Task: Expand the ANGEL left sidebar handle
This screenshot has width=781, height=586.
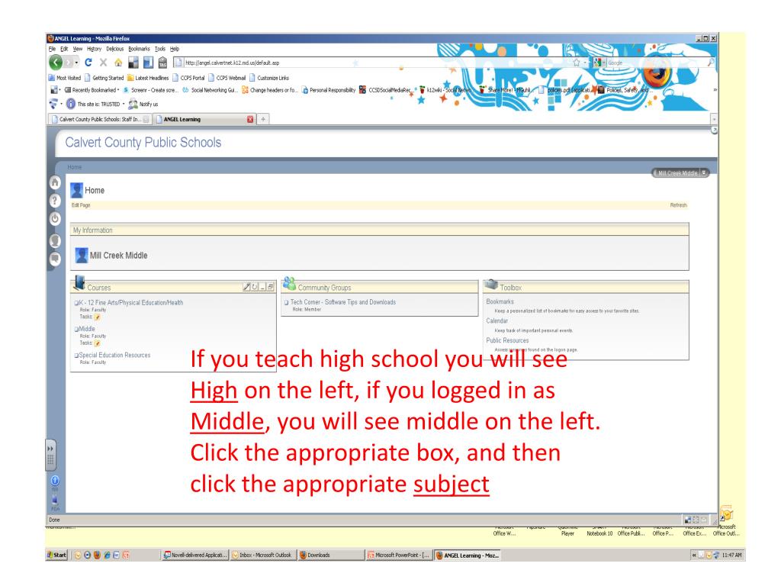Action: click(50, 455)
